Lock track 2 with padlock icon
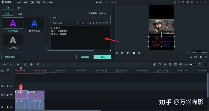209x111 pixels. (x=8, y=95)
